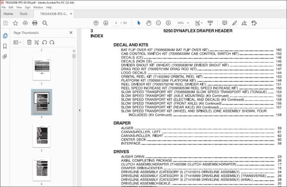Upload file to cloud icon
Image resolution: width=287 pixels, height=187 pixels.
[25, 23]
